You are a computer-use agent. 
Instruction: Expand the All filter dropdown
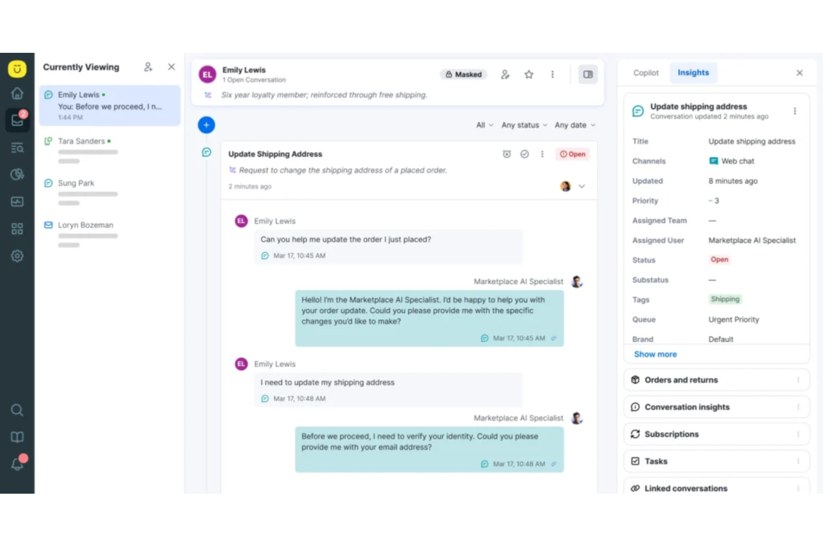tap(483, 125)
